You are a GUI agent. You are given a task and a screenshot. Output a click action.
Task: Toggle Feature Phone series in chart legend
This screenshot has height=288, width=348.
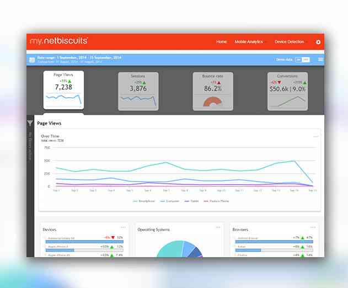click(216, 201)
